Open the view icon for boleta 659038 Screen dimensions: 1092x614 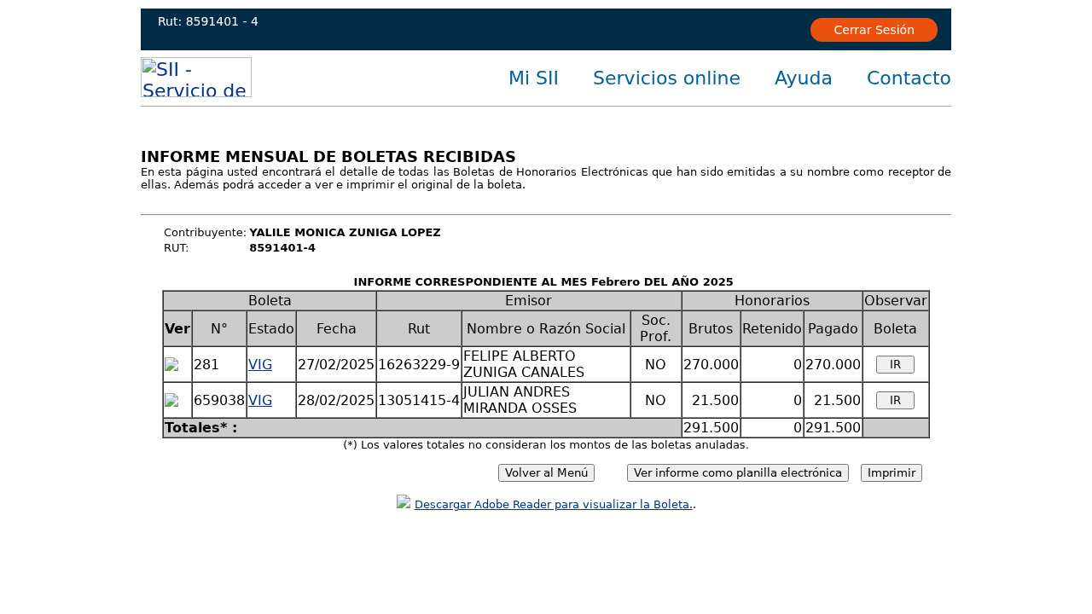(171, 401)
